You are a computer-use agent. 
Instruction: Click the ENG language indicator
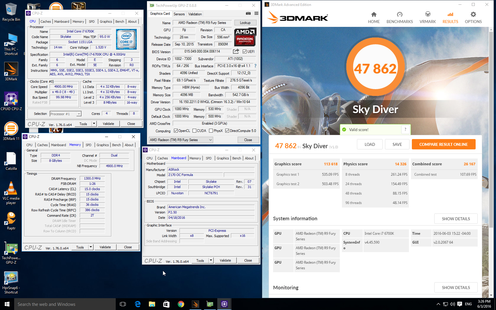pyautogui.click(x=468, y=304)
